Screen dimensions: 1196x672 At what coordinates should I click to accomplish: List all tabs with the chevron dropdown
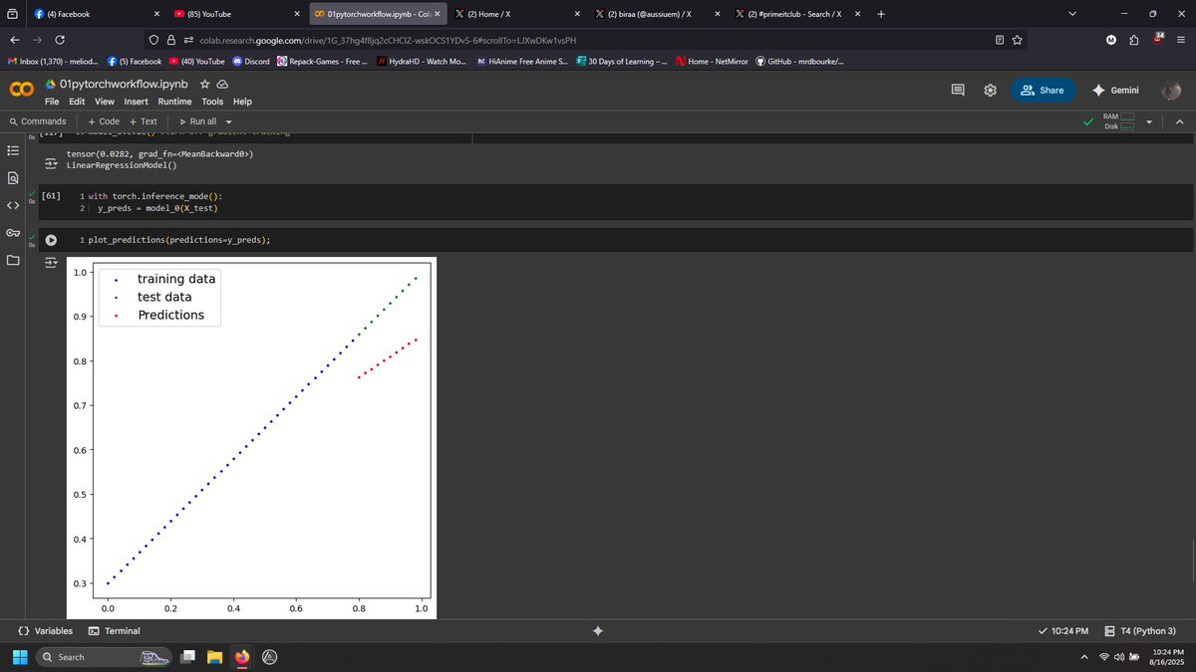[1072, 14]
